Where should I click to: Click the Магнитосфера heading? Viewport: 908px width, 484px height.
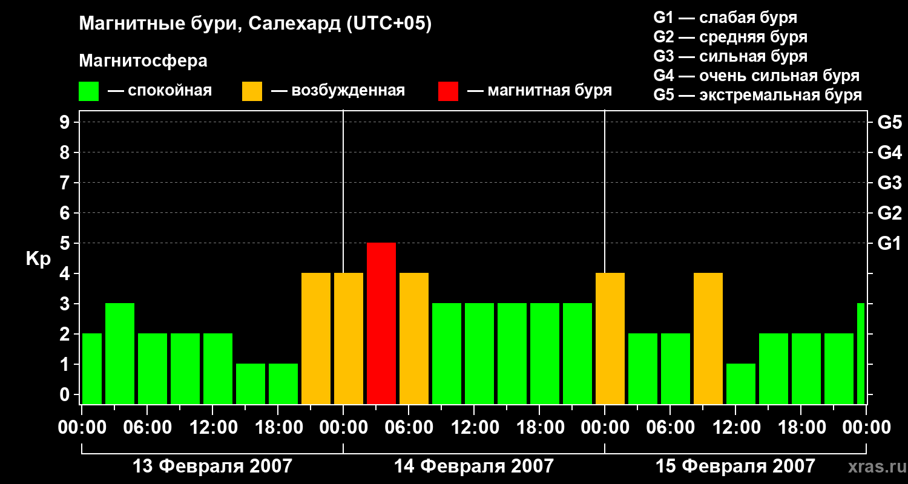[143, 61]
